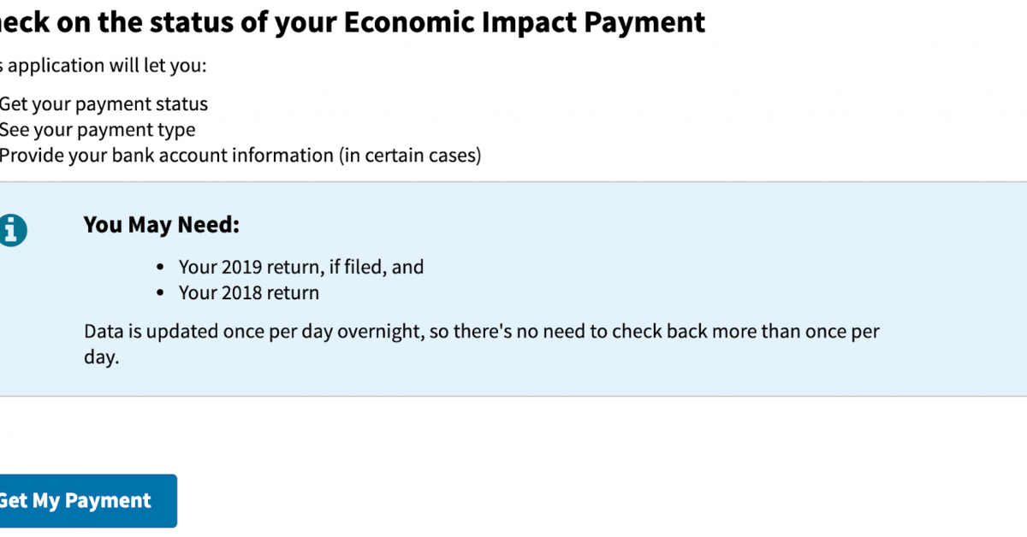Select 'Provide your bank account information' text

pyautogui.click(x=241, y=155)
